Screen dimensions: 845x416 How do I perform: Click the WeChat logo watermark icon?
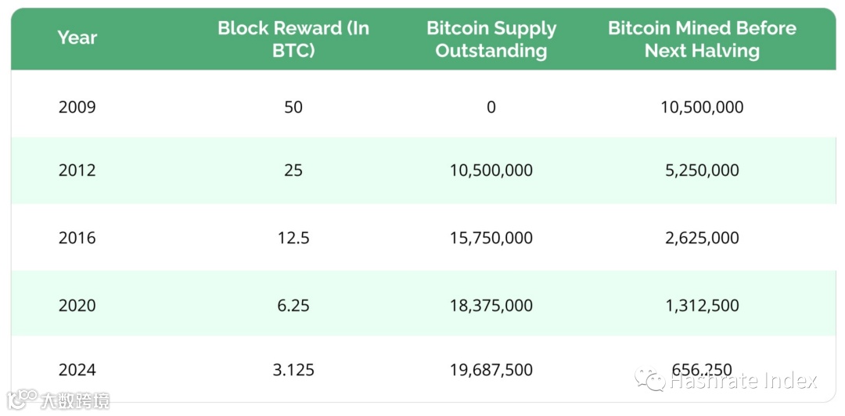point(651,380)
